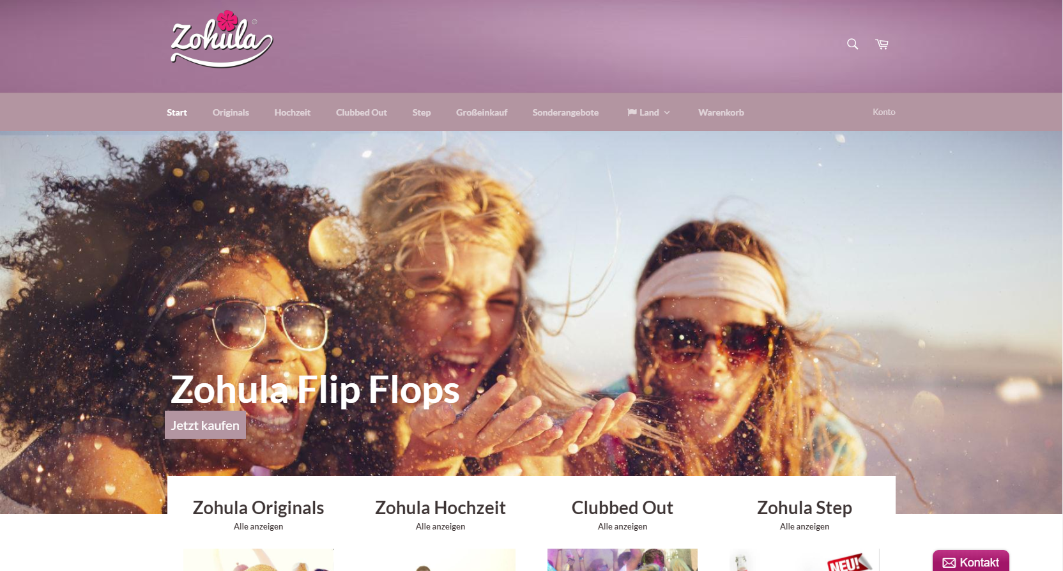Click the envelope icon on Kontakt
The image size is (1063, 571).
(949, 563)
